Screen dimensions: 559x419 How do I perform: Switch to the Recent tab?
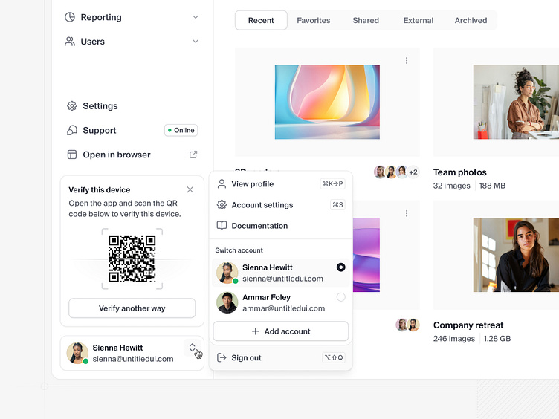coord(261,20)
